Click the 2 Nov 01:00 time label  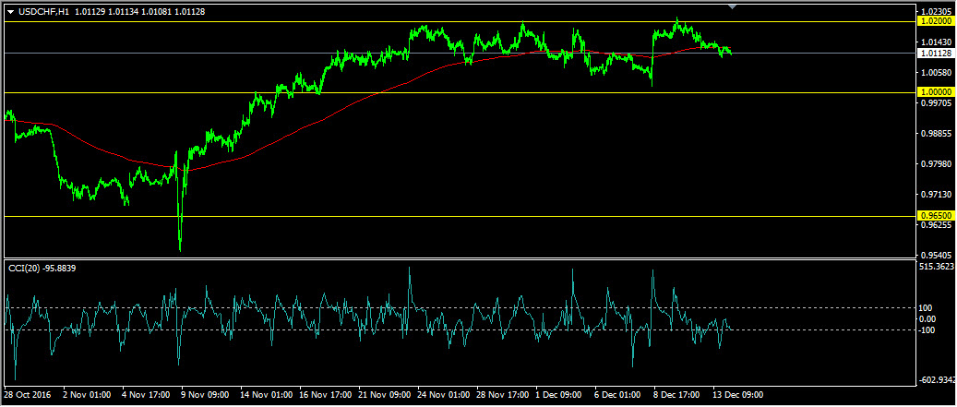[x=87, y=395]
